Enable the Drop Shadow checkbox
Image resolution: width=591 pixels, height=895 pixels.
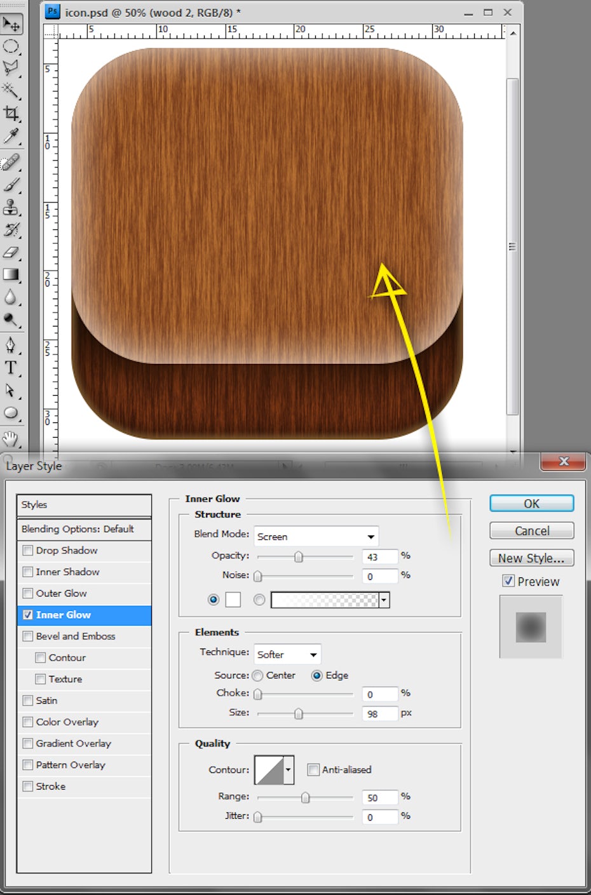click(28, 551)
